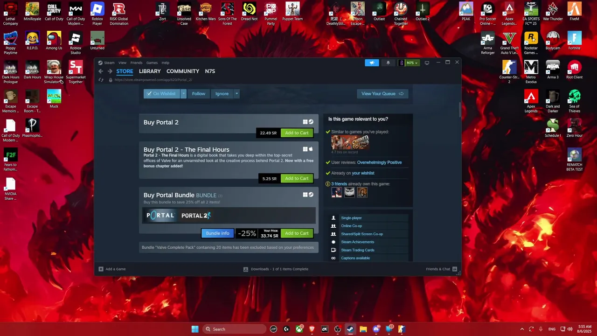Click the Captions available link

[355, 258]
